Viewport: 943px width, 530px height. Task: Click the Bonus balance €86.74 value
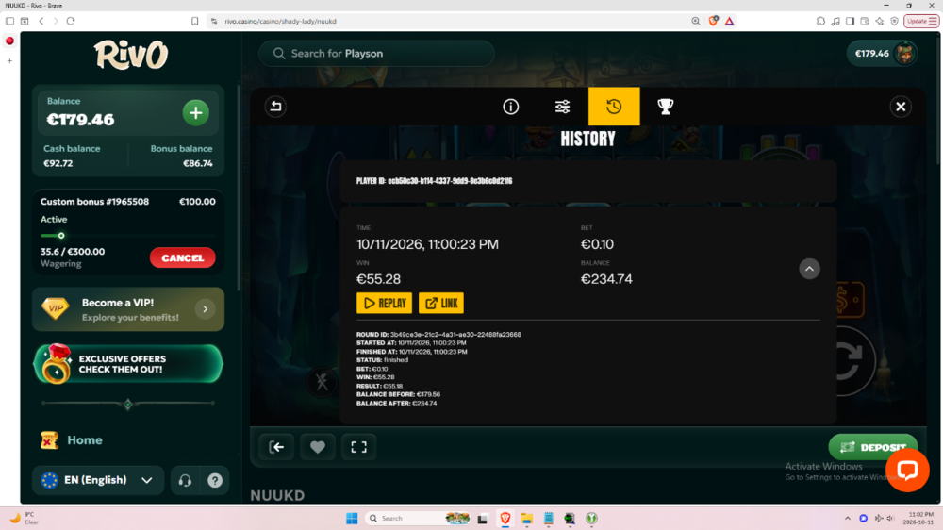(x=197, y=163)
